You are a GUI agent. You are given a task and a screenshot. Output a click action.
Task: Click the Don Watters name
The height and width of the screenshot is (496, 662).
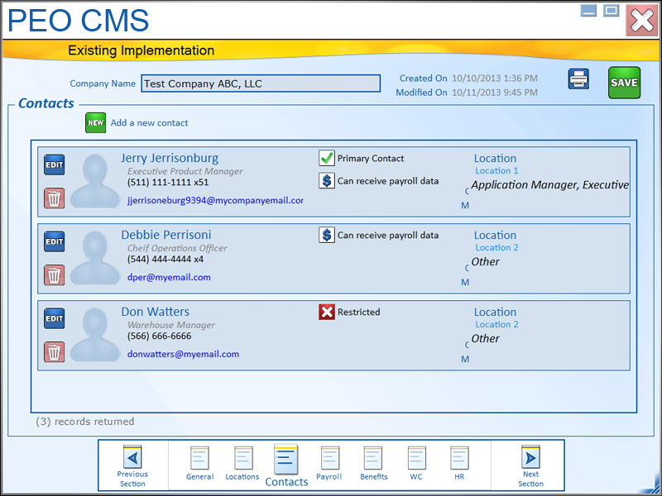156,312
